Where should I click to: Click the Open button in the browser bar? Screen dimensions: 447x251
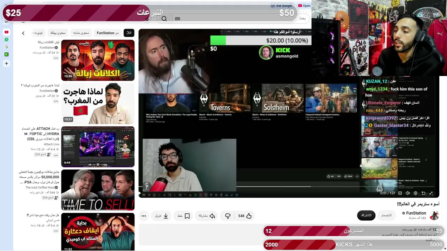point(304,6)
